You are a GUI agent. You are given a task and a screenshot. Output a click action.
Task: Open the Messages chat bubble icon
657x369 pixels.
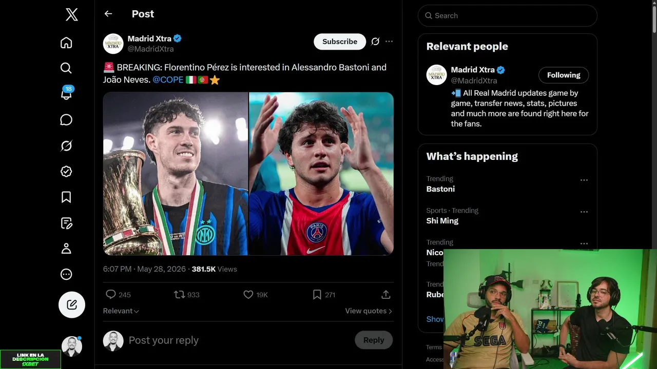(66, 120)
